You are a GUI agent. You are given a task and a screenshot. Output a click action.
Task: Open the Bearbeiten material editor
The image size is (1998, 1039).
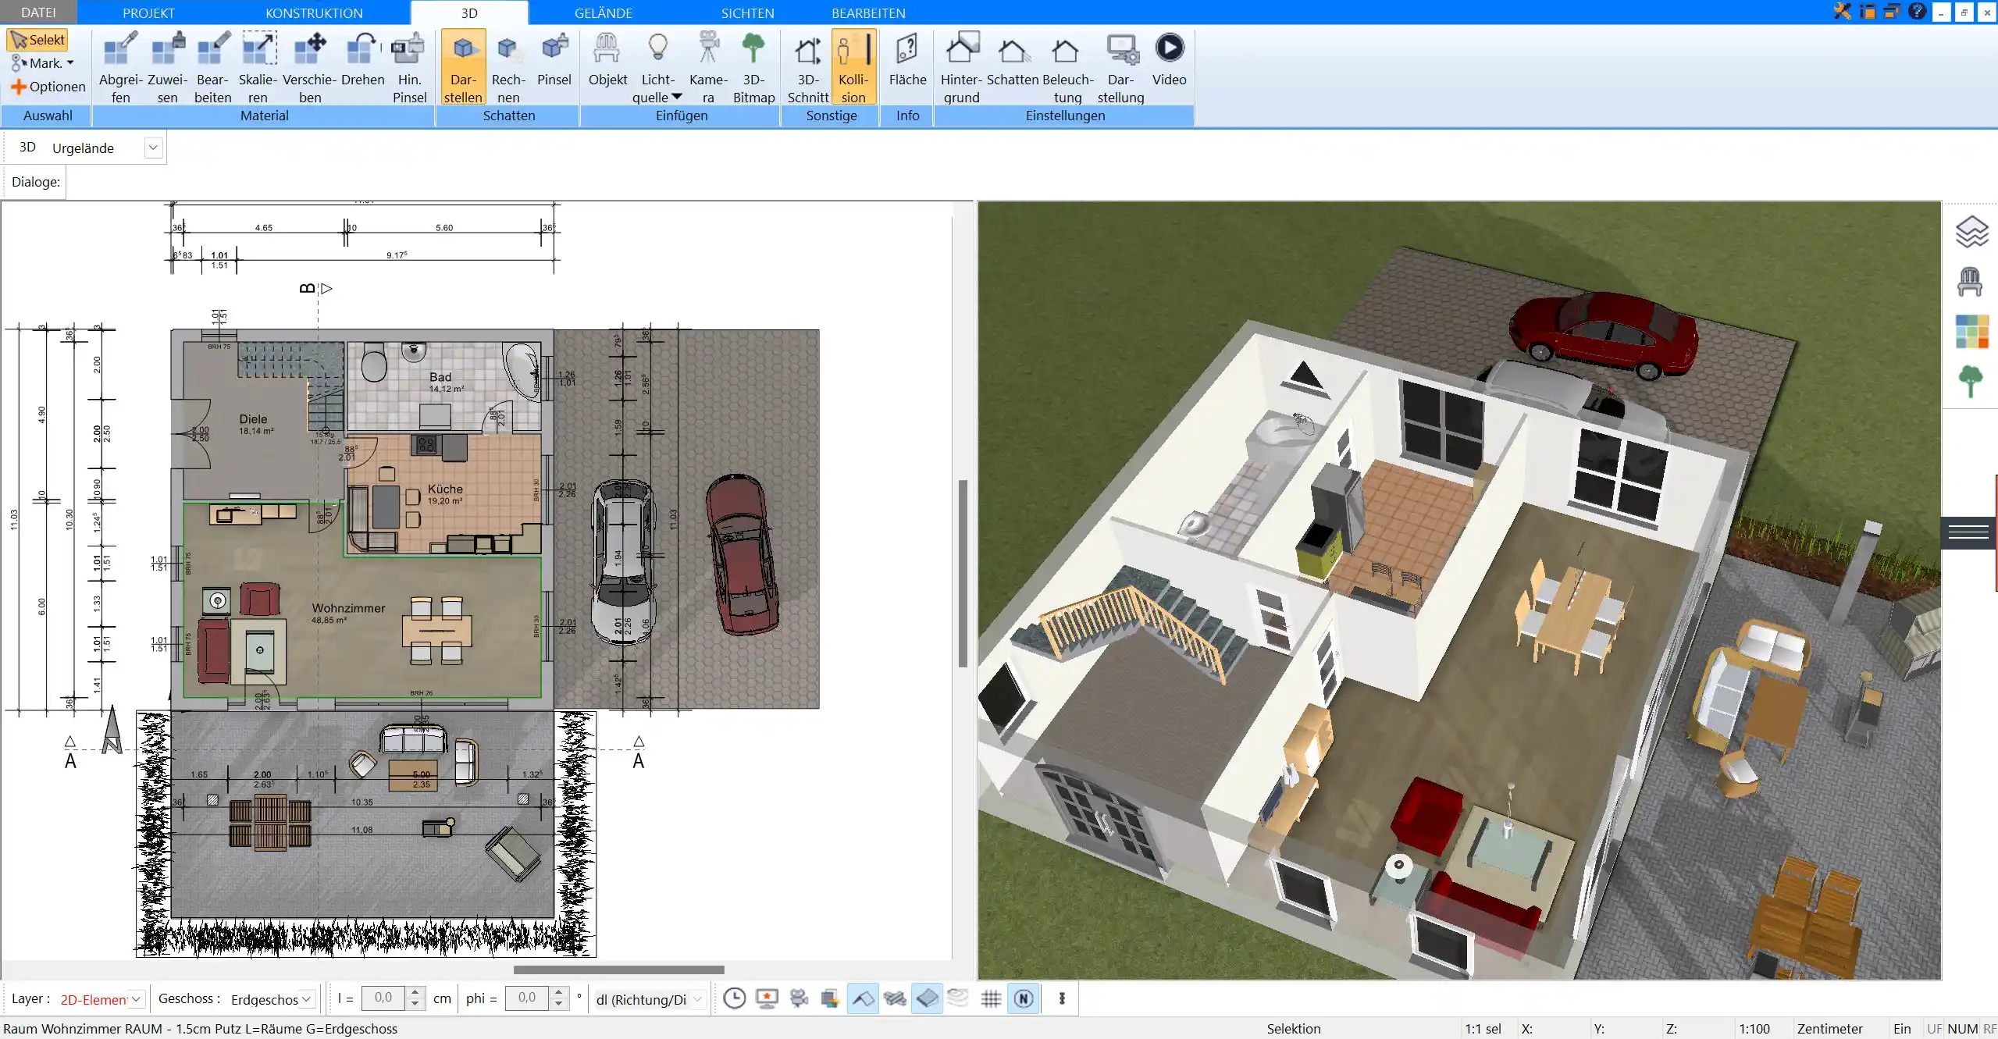(x=212, y=67)
